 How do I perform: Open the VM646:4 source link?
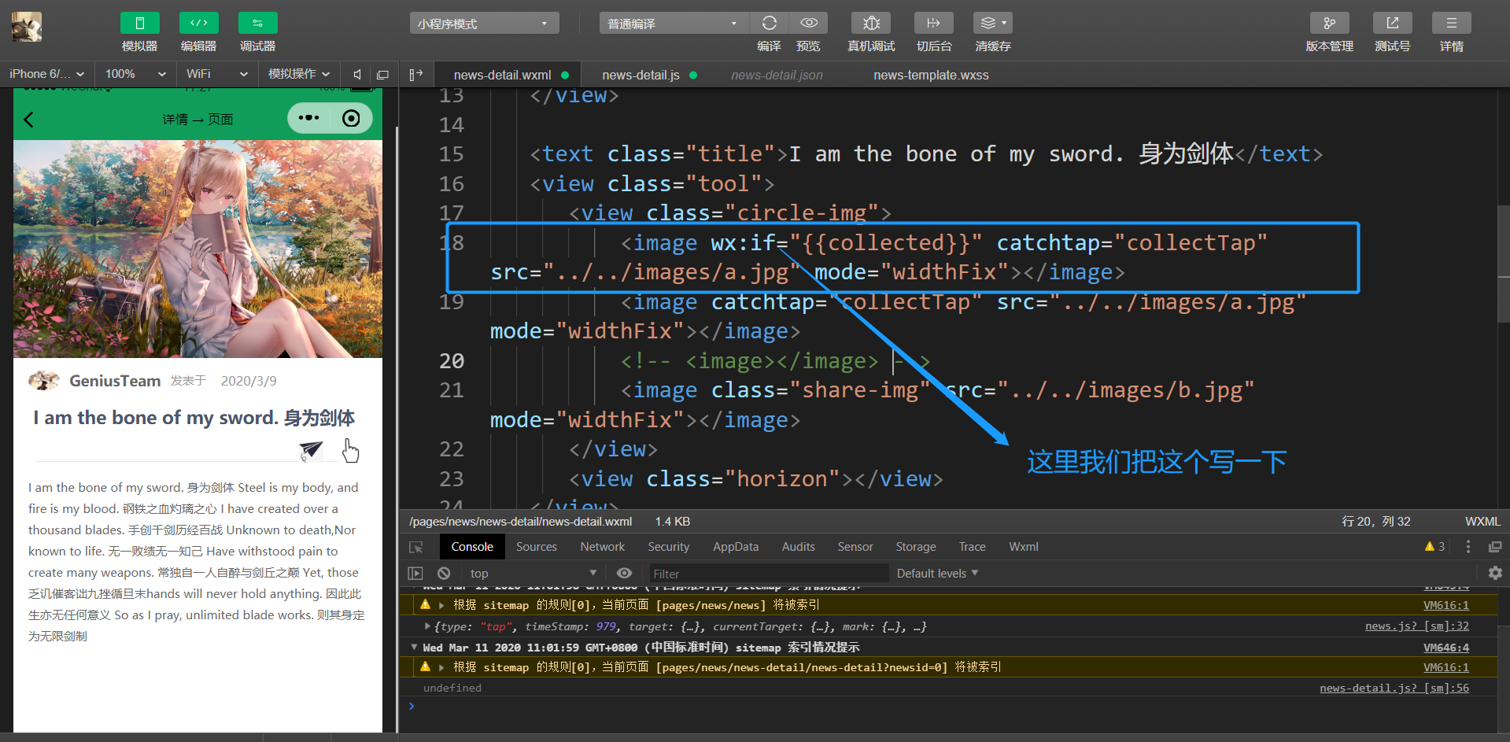1445,648
